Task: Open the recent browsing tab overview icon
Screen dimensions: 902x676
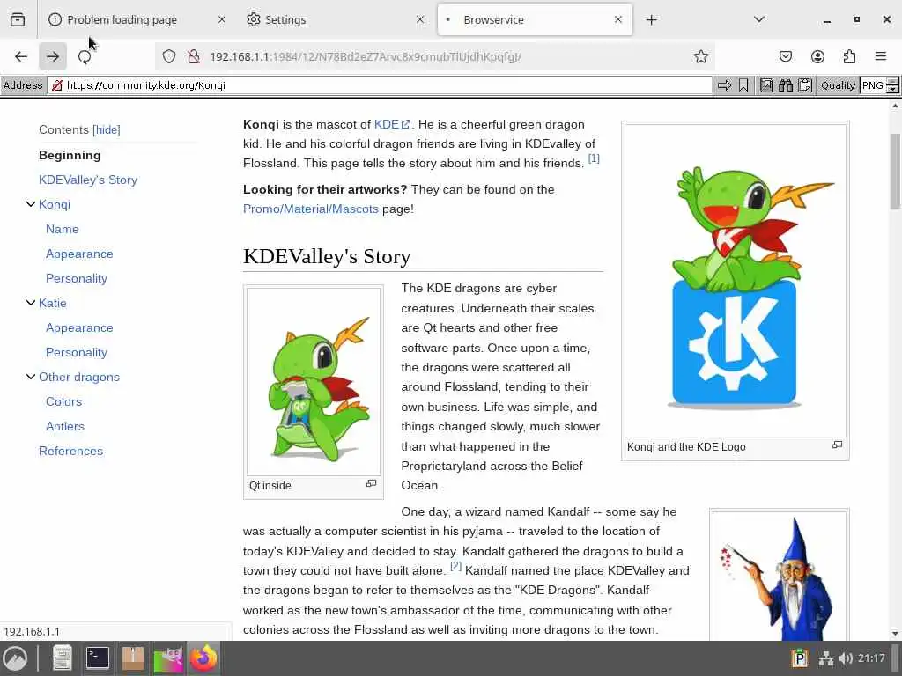Action: 18,19
